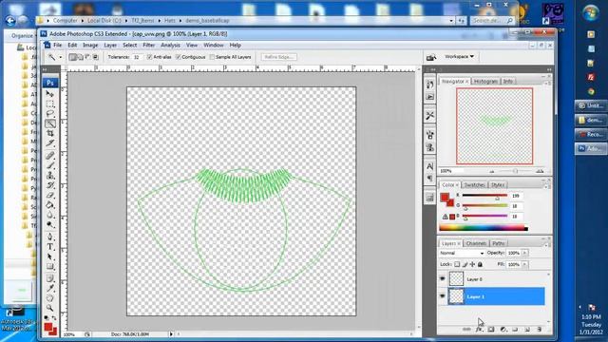Viewport: 608px width, 342px height.
Task: Select the Slice tool
Action: 50,143
